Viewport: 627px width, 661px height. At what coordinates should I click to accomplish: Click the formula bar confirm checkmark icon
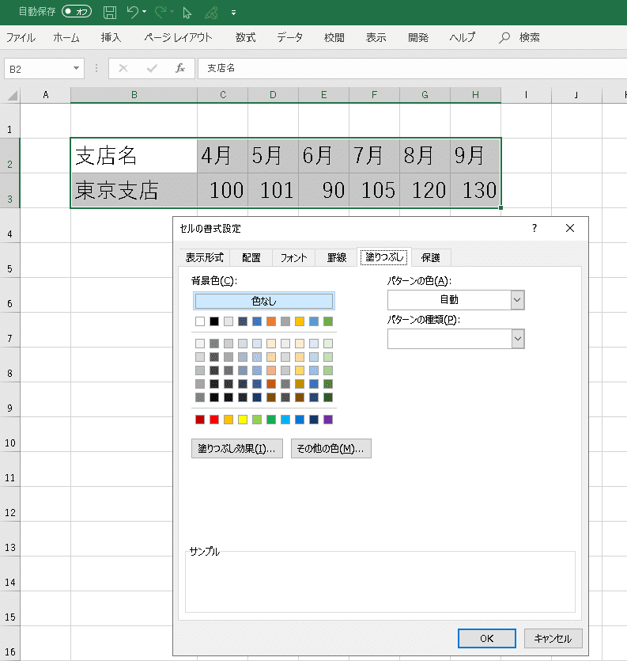click(x=152, y=68)
